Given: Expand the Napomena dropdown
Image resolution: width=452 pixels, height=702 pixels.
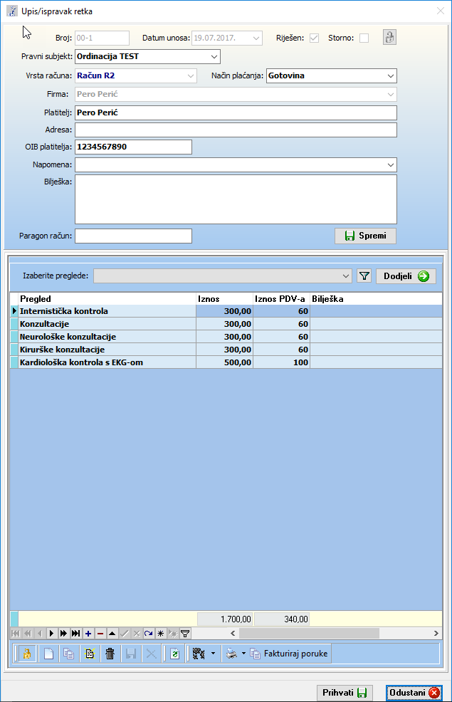Looking at the screenshot, I should [391, 164].
